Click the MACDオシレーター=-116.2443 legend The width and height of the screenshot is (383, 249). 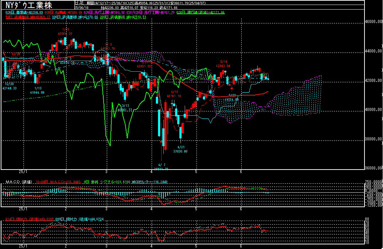tap(150, 182)
